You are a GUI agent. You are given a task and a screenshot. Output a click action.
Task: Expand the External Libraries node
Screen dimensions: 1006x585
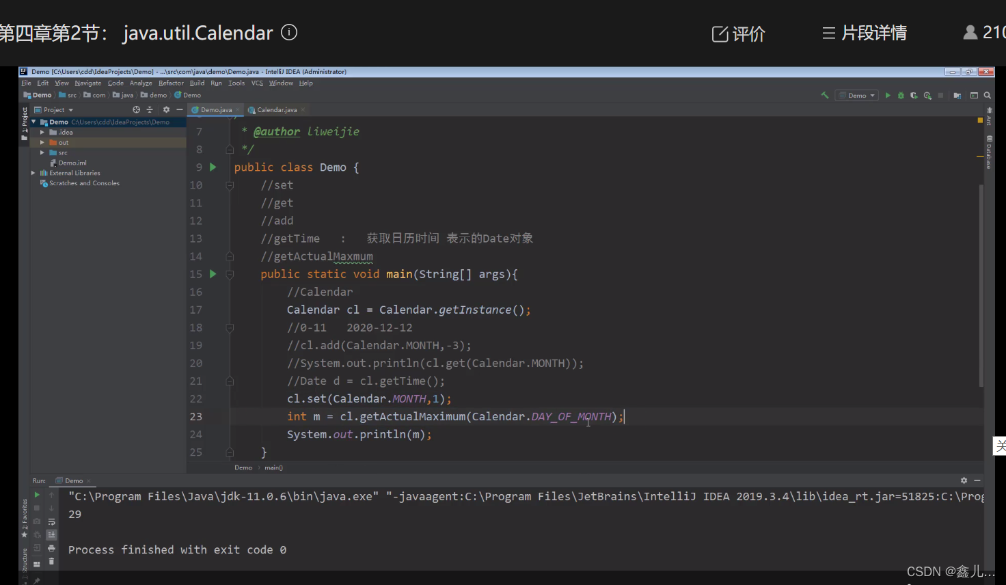click(x=33, y=173)
